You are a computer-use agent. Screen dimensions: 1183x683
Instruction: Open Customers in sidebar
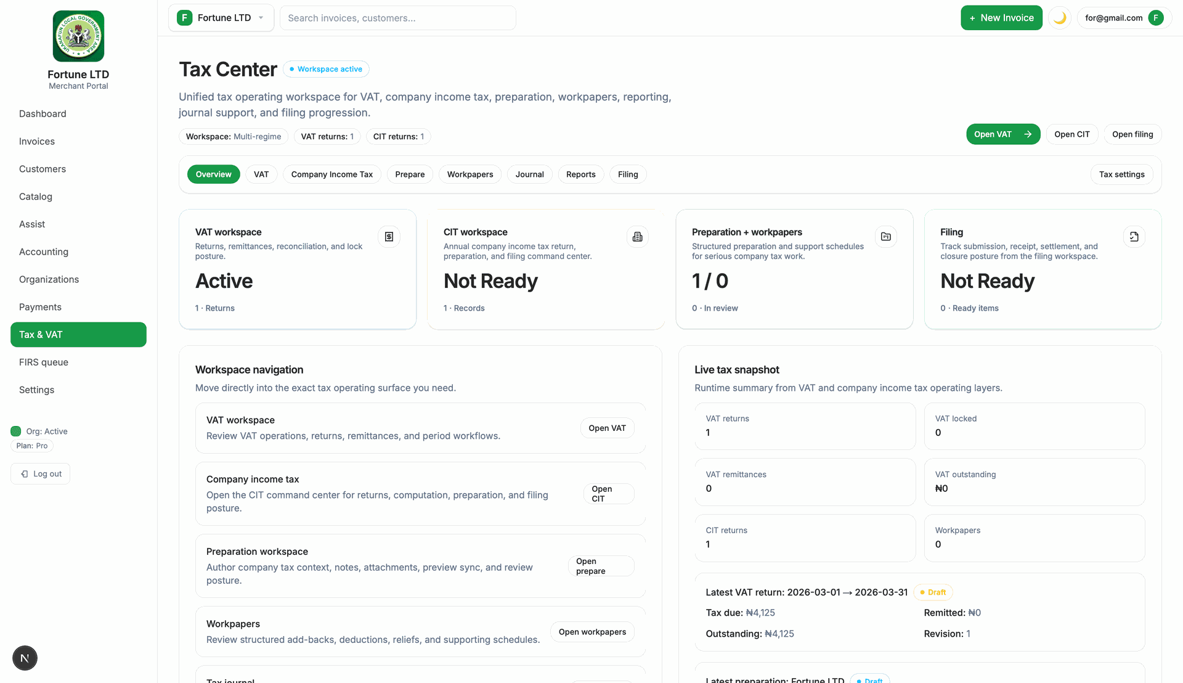click(x=78, y=169)
